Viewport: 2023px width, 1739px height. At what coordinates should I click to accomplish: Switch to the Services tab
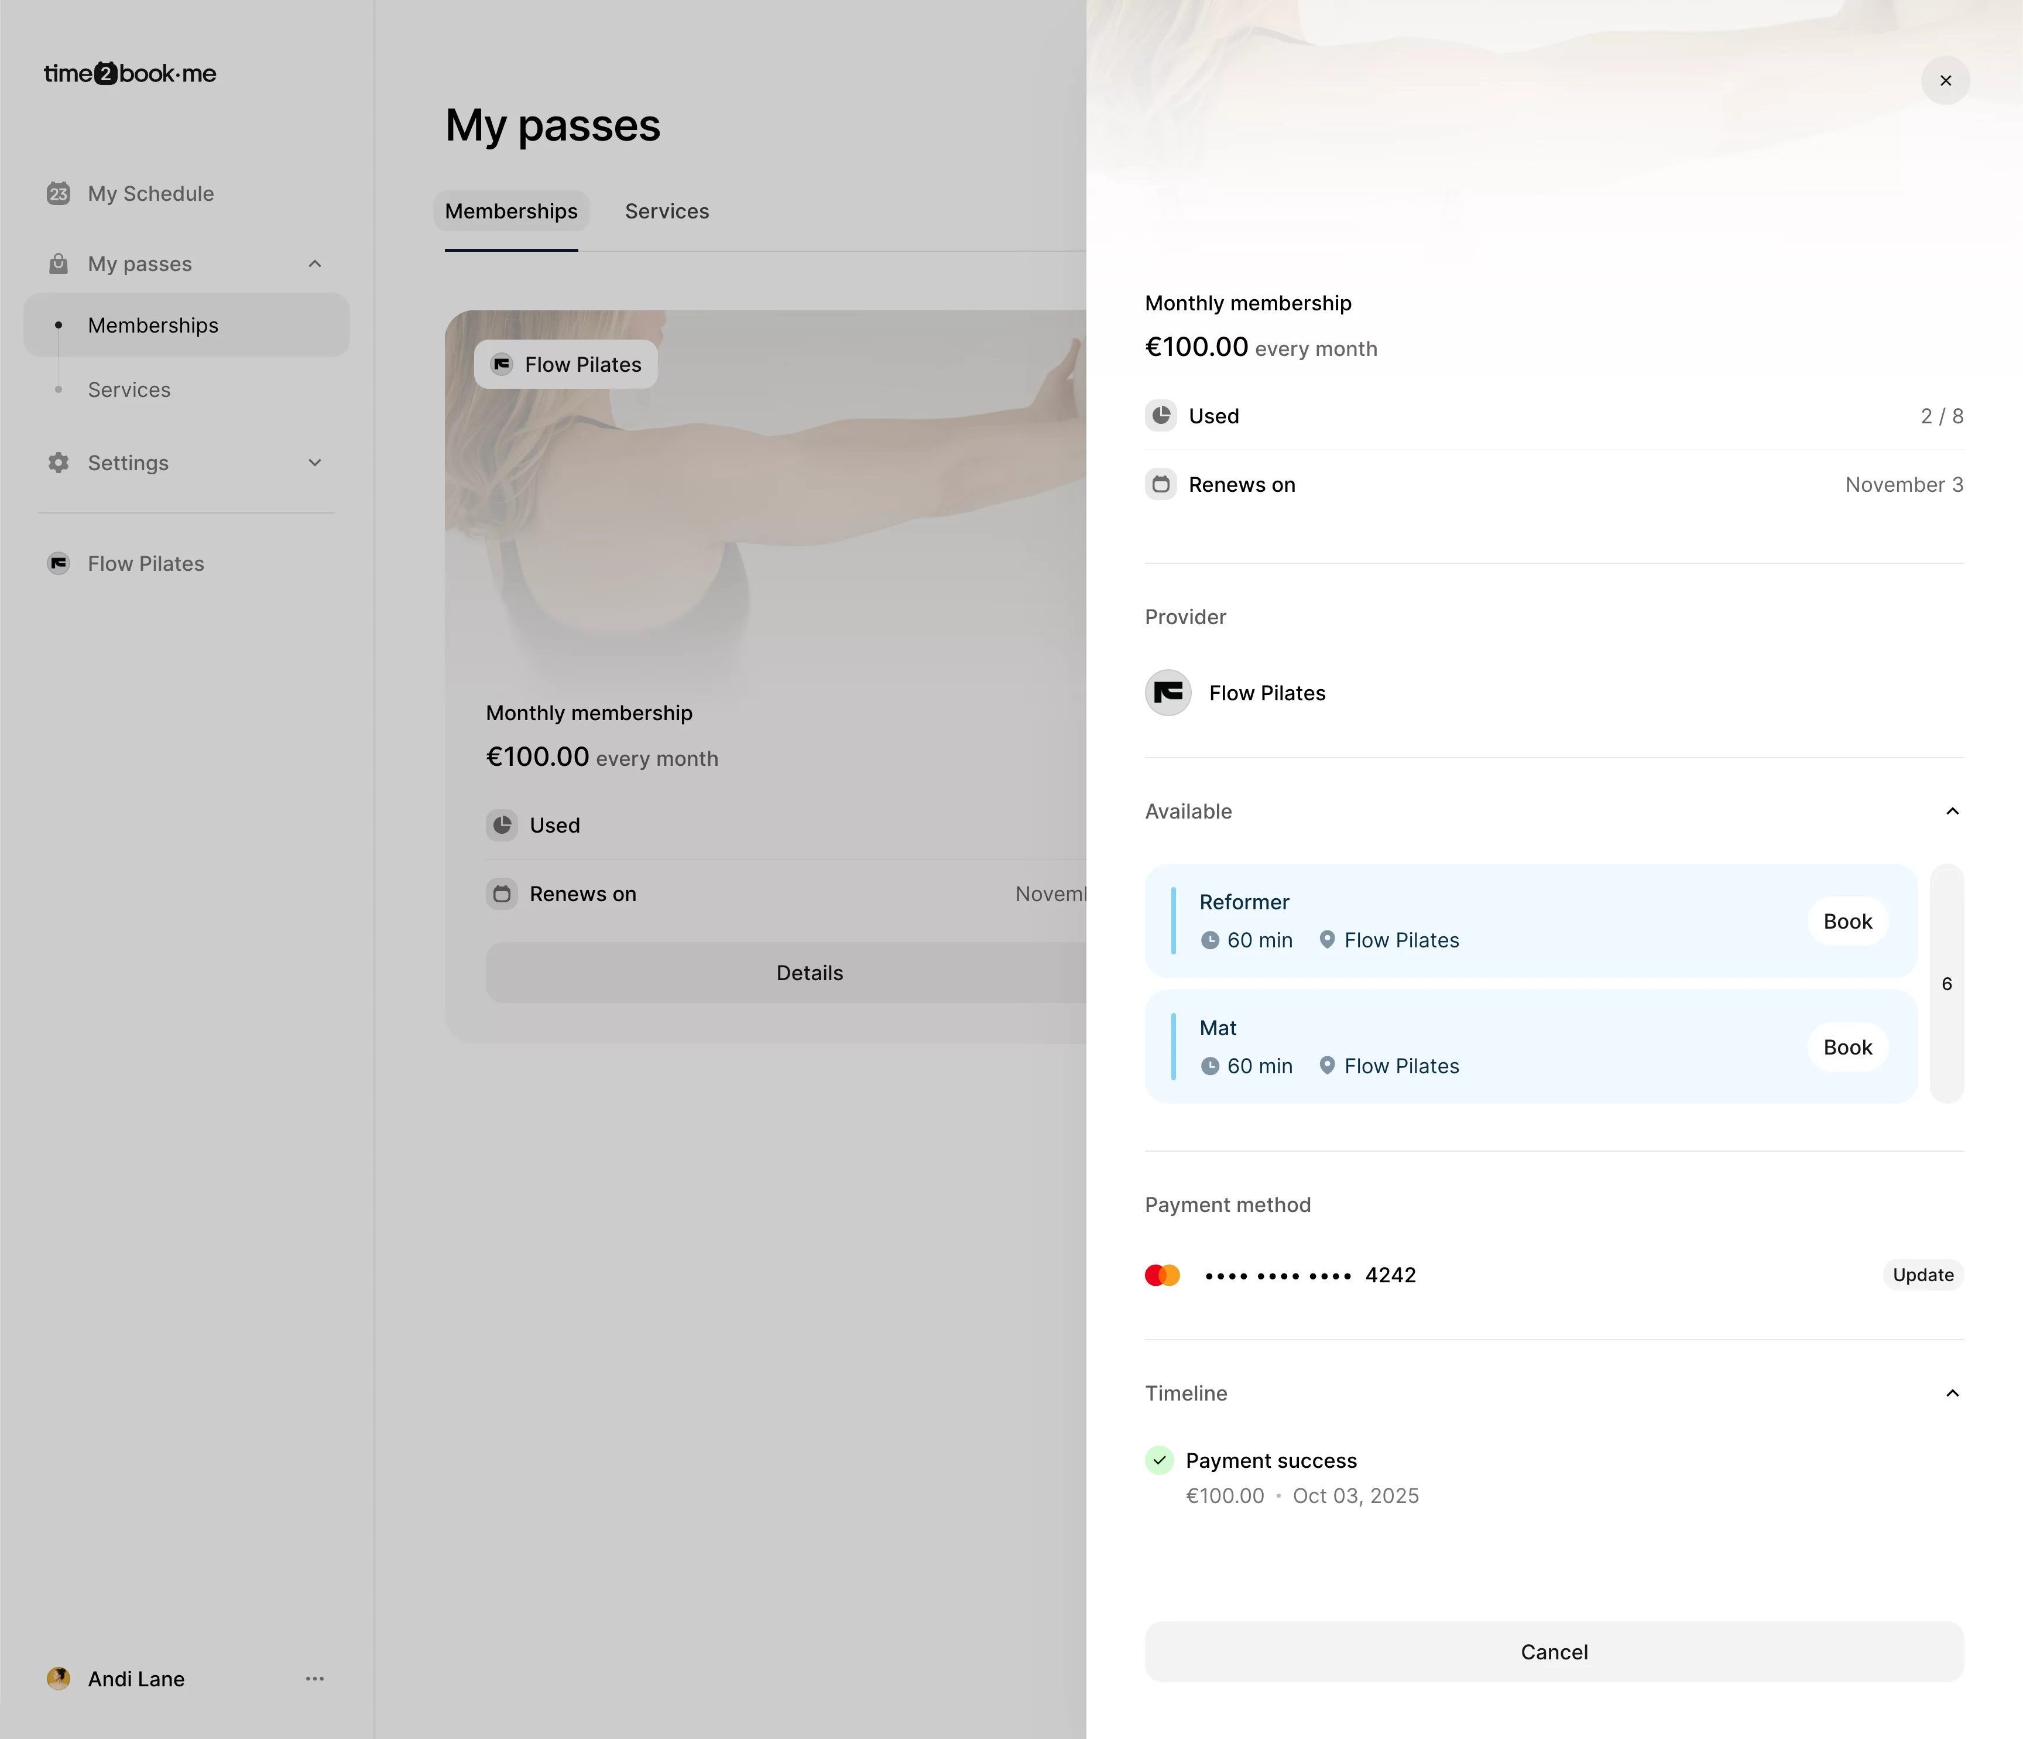click(x=667, y=211)
